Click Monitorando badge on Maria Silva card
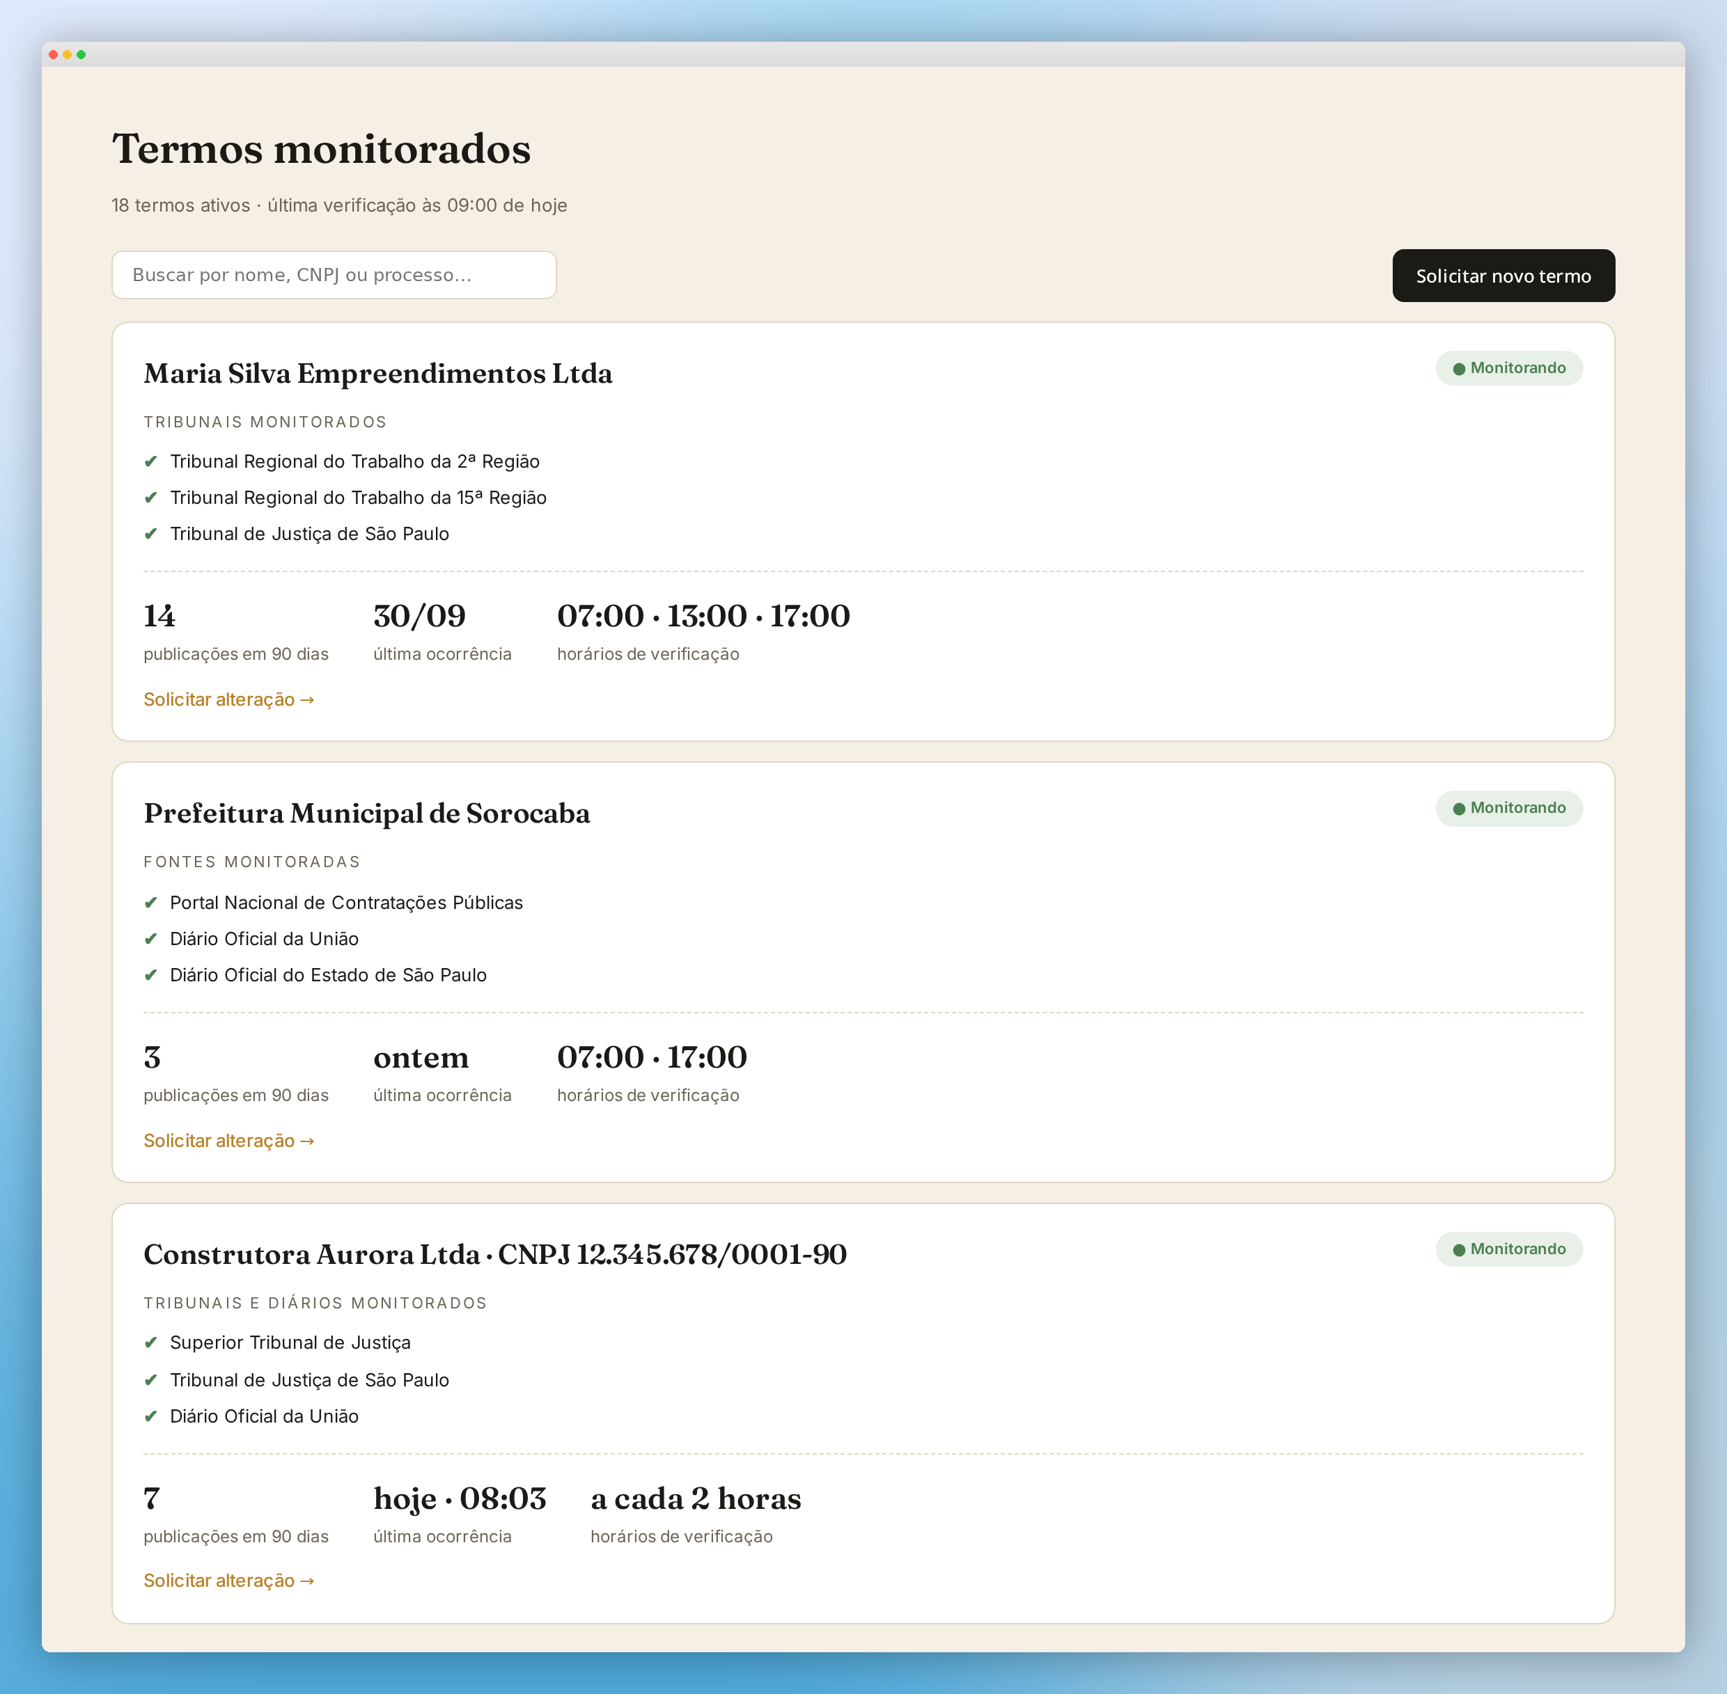This screenshot has height=1694, width=1727. pyautogui.click(x=1509, y=368)
